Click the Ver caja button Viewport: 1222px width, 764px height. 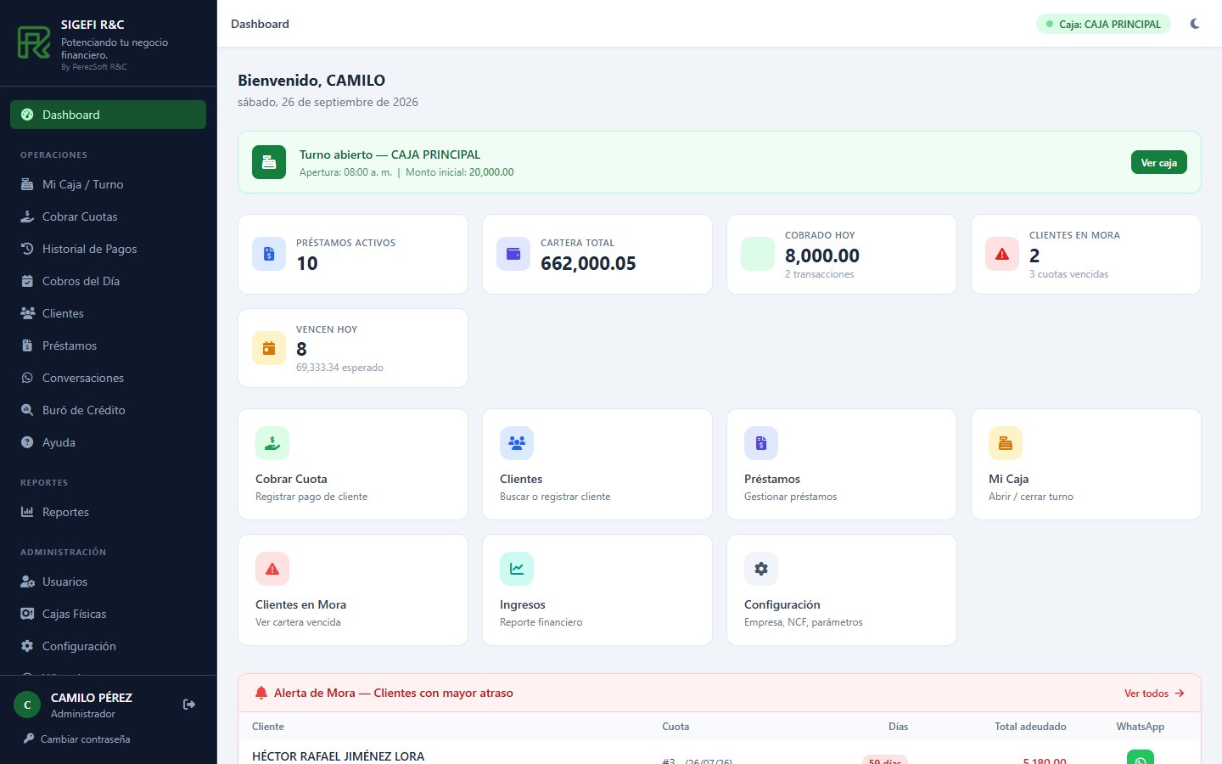tap(1158, 162)
